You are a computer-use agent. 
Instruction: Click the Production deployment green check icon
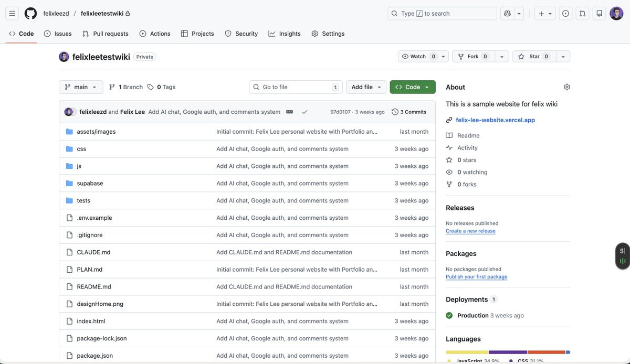coord(449,316)
